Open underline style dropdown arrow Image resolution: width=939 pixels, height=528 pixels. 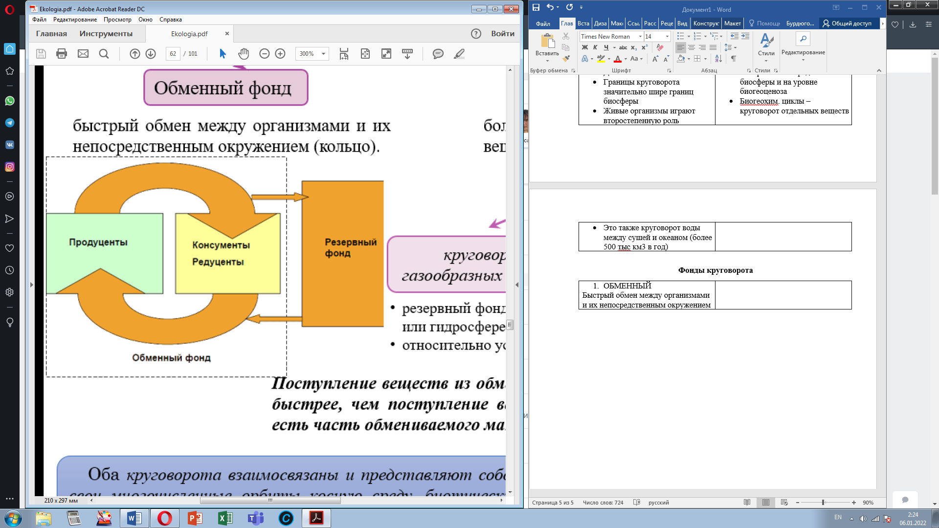[614, 47]
